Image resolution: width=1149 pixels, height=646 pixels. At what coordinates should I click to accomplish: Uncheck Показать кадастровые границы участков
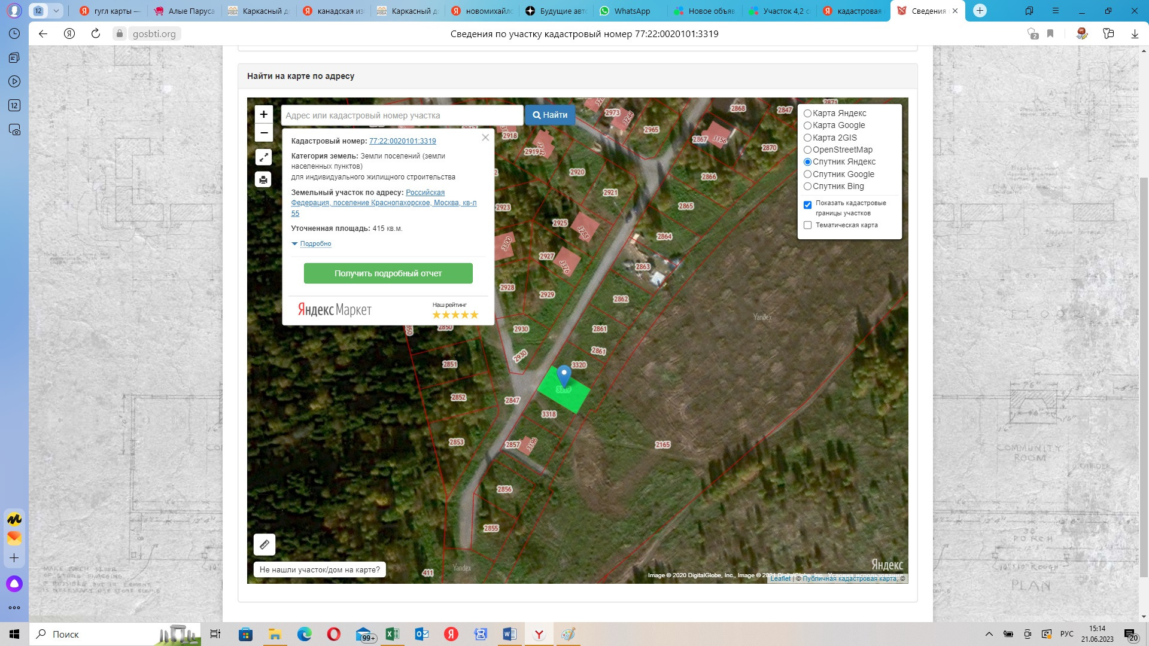807,205
